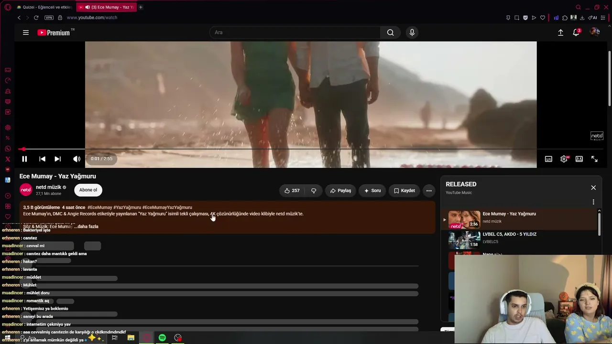Click the youtube.com address bar
This screenshot has width=612, height=344.
click(92, 18)
